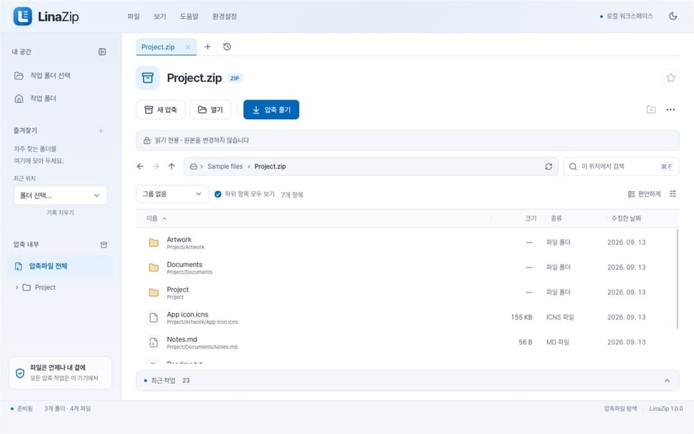Select the Project folder row in list
This screenshot has height=434, width=694.
[x=406, y=293]
